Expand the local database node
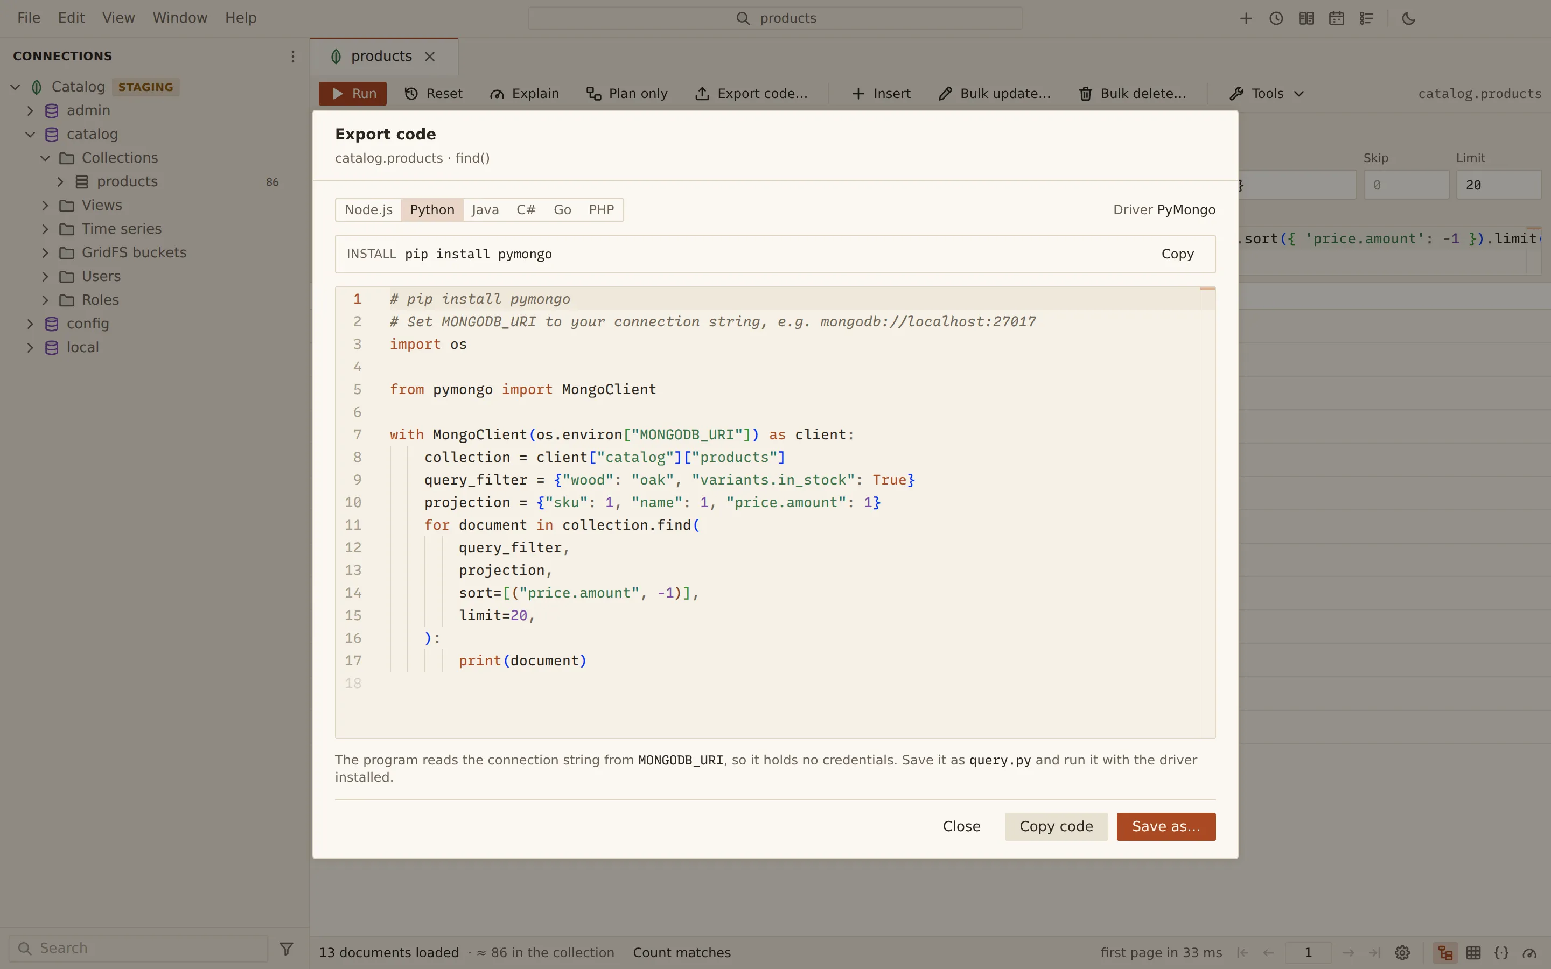 (x=30, y=348)
